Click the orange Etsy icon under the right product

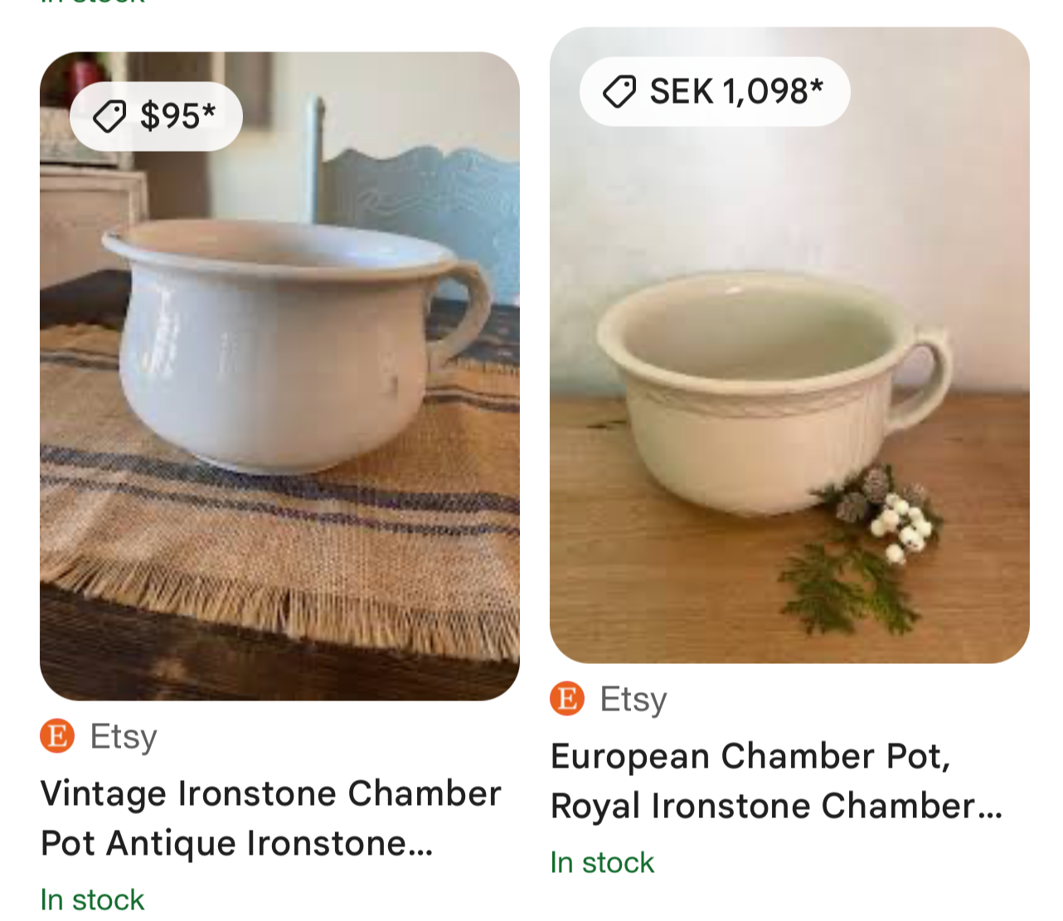(566, 699)
